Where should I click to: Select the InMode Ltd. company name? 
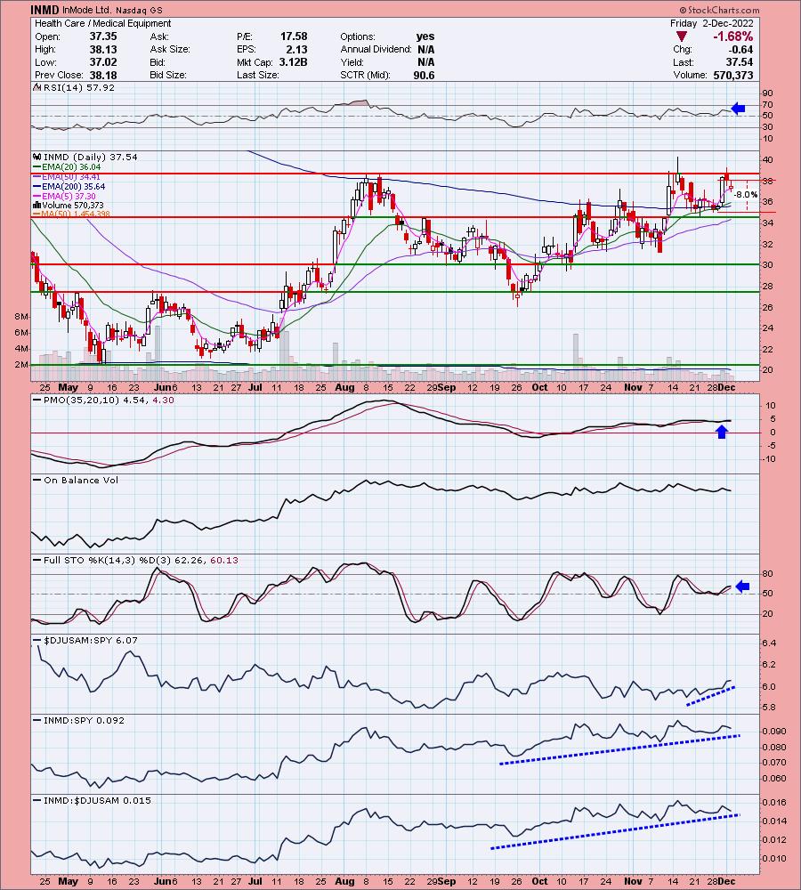[88, 10]
